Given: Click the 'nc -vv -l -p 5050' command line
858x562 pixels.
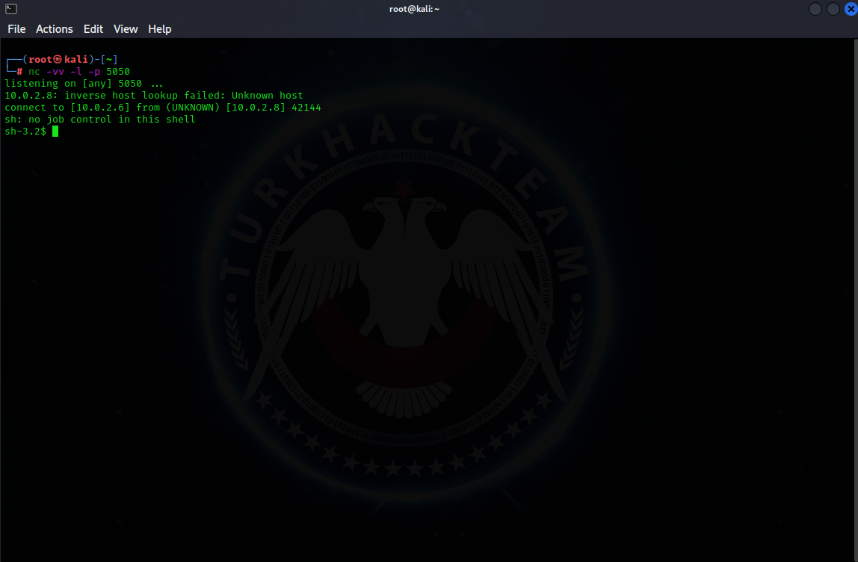Looking at the screenshot, I should 78,72.
